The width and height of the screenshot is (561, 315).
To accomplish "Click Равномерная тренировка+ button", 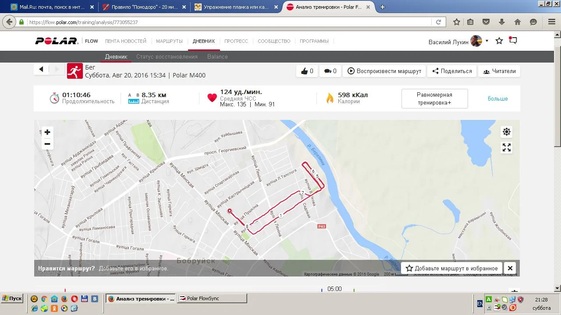I will (435, 98).
